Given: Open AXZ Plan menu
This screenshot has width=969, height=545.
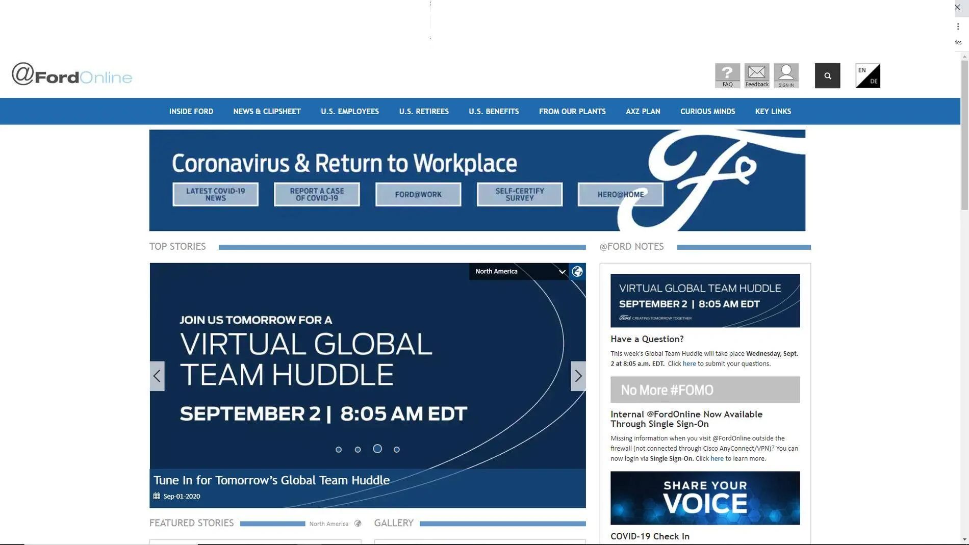Looking at the screenshot, I should click(x=643, y=111).
